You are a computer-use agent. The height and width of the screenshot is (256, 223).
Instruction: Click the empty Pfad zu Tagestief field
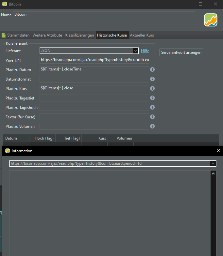(x=94, y=98)
